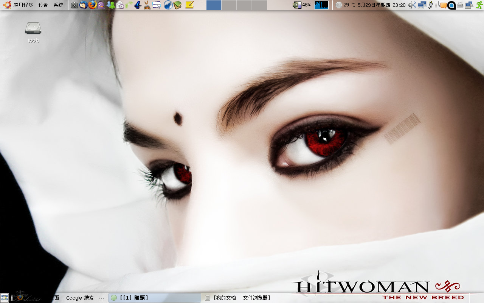The height and width of the screenshot is (303, 484).
Task: Switch to the [[1] 随颖] taskbar window
Action: point(155,298)
